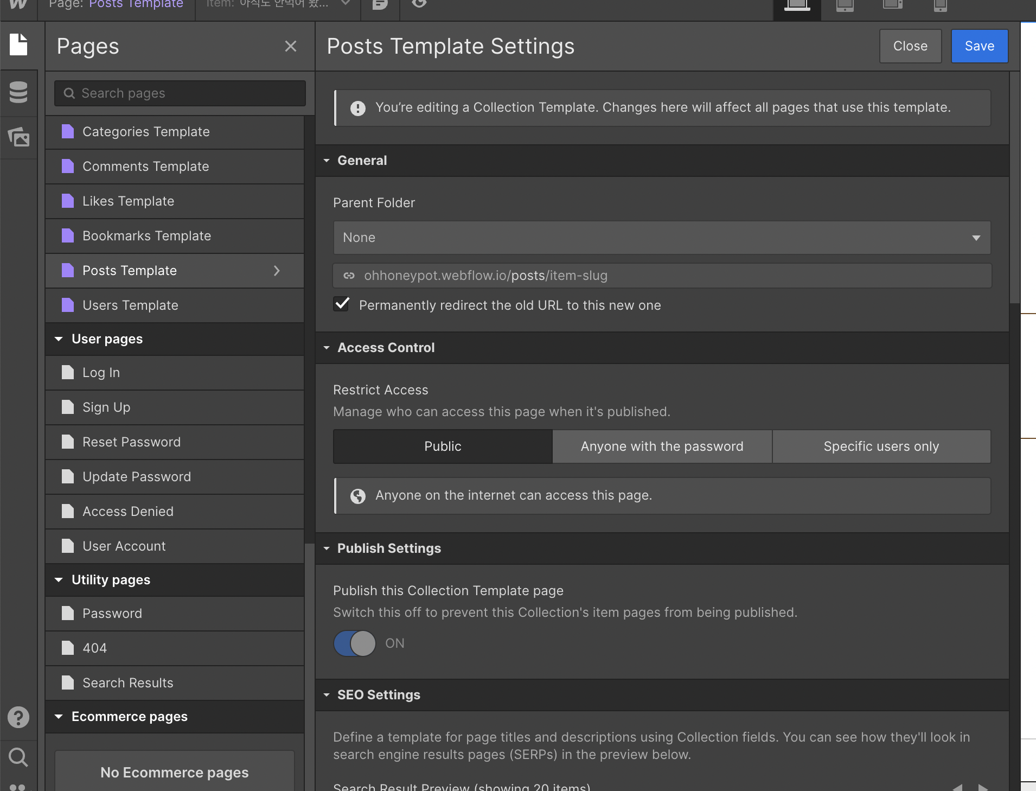Image resolution: width=1036 pixels, height=791 pixels.
Task: Click the globe icon in access notice
Action: [x=358, y=496]
